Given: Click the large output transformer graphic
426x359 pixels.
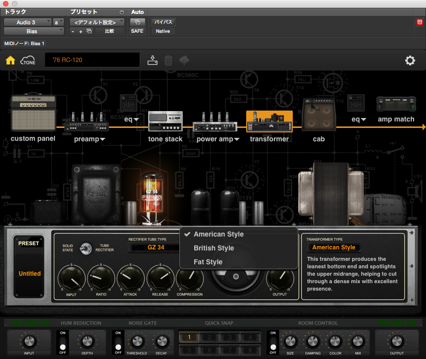Looking at the screenshot, I should coord(331,193).
